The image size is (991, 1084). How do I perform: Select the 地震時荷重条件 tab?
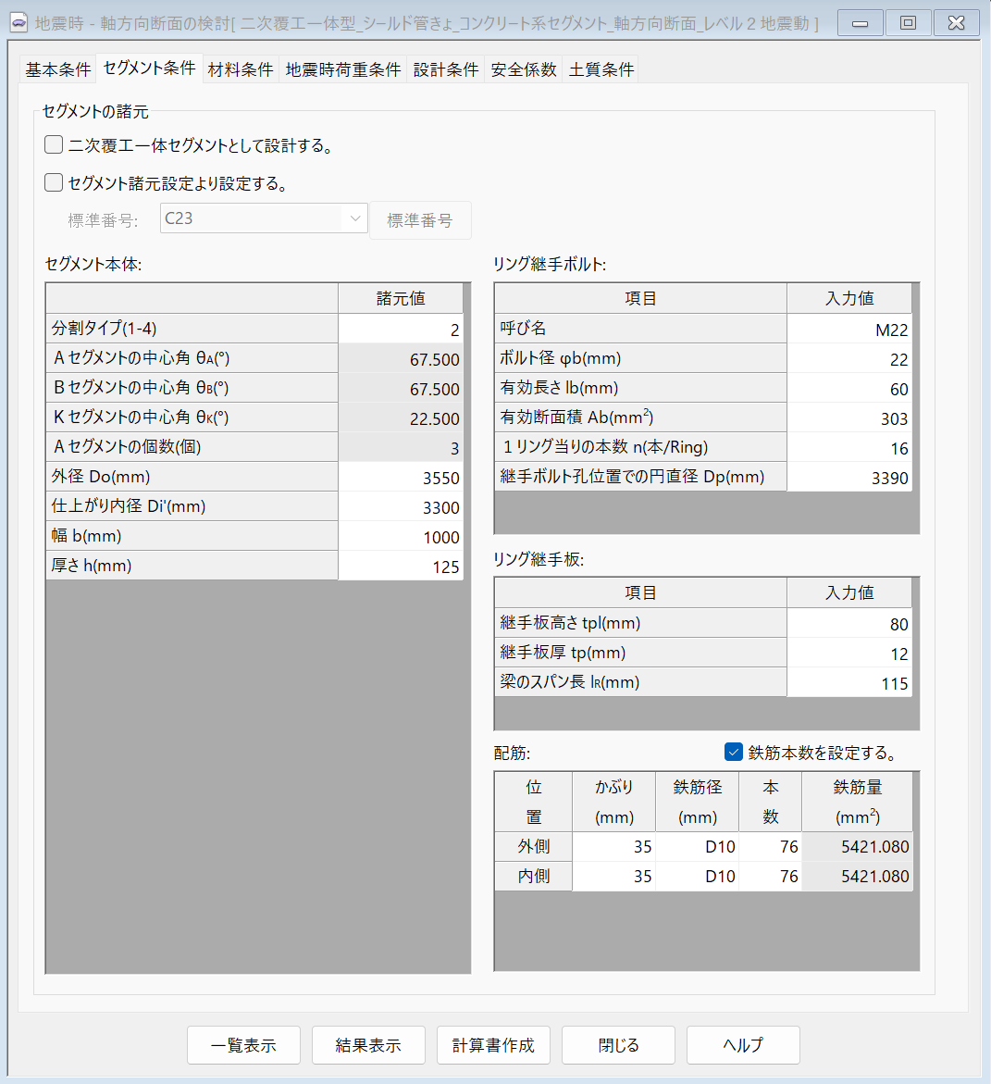click(x=342, y=69)
